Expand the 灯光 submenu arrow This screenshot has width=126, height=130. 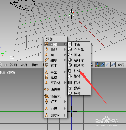coord(65,102)
